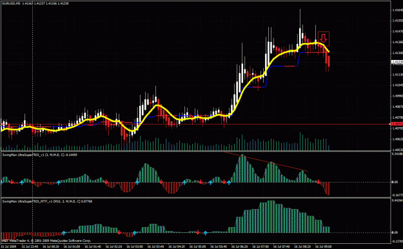Select the red sell arrow above latest candles

point(324,38)
